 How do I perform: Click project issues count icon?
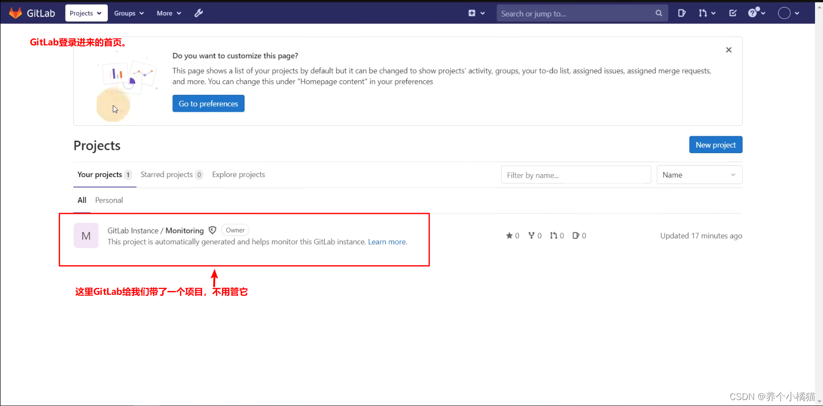click(575, 235)
